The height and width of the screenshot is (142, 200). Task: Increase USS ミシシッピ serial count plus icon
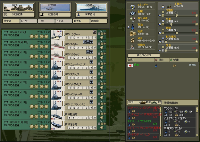(x=102, y=54)
